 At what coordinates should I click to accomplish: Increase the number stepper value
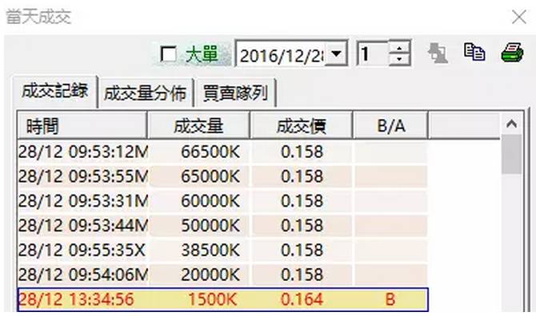click(399, 47)
